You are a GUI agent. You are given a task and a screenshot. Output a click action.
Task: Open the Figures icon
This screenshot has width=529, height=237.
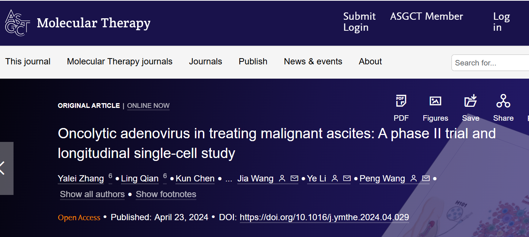click(435, 101)
